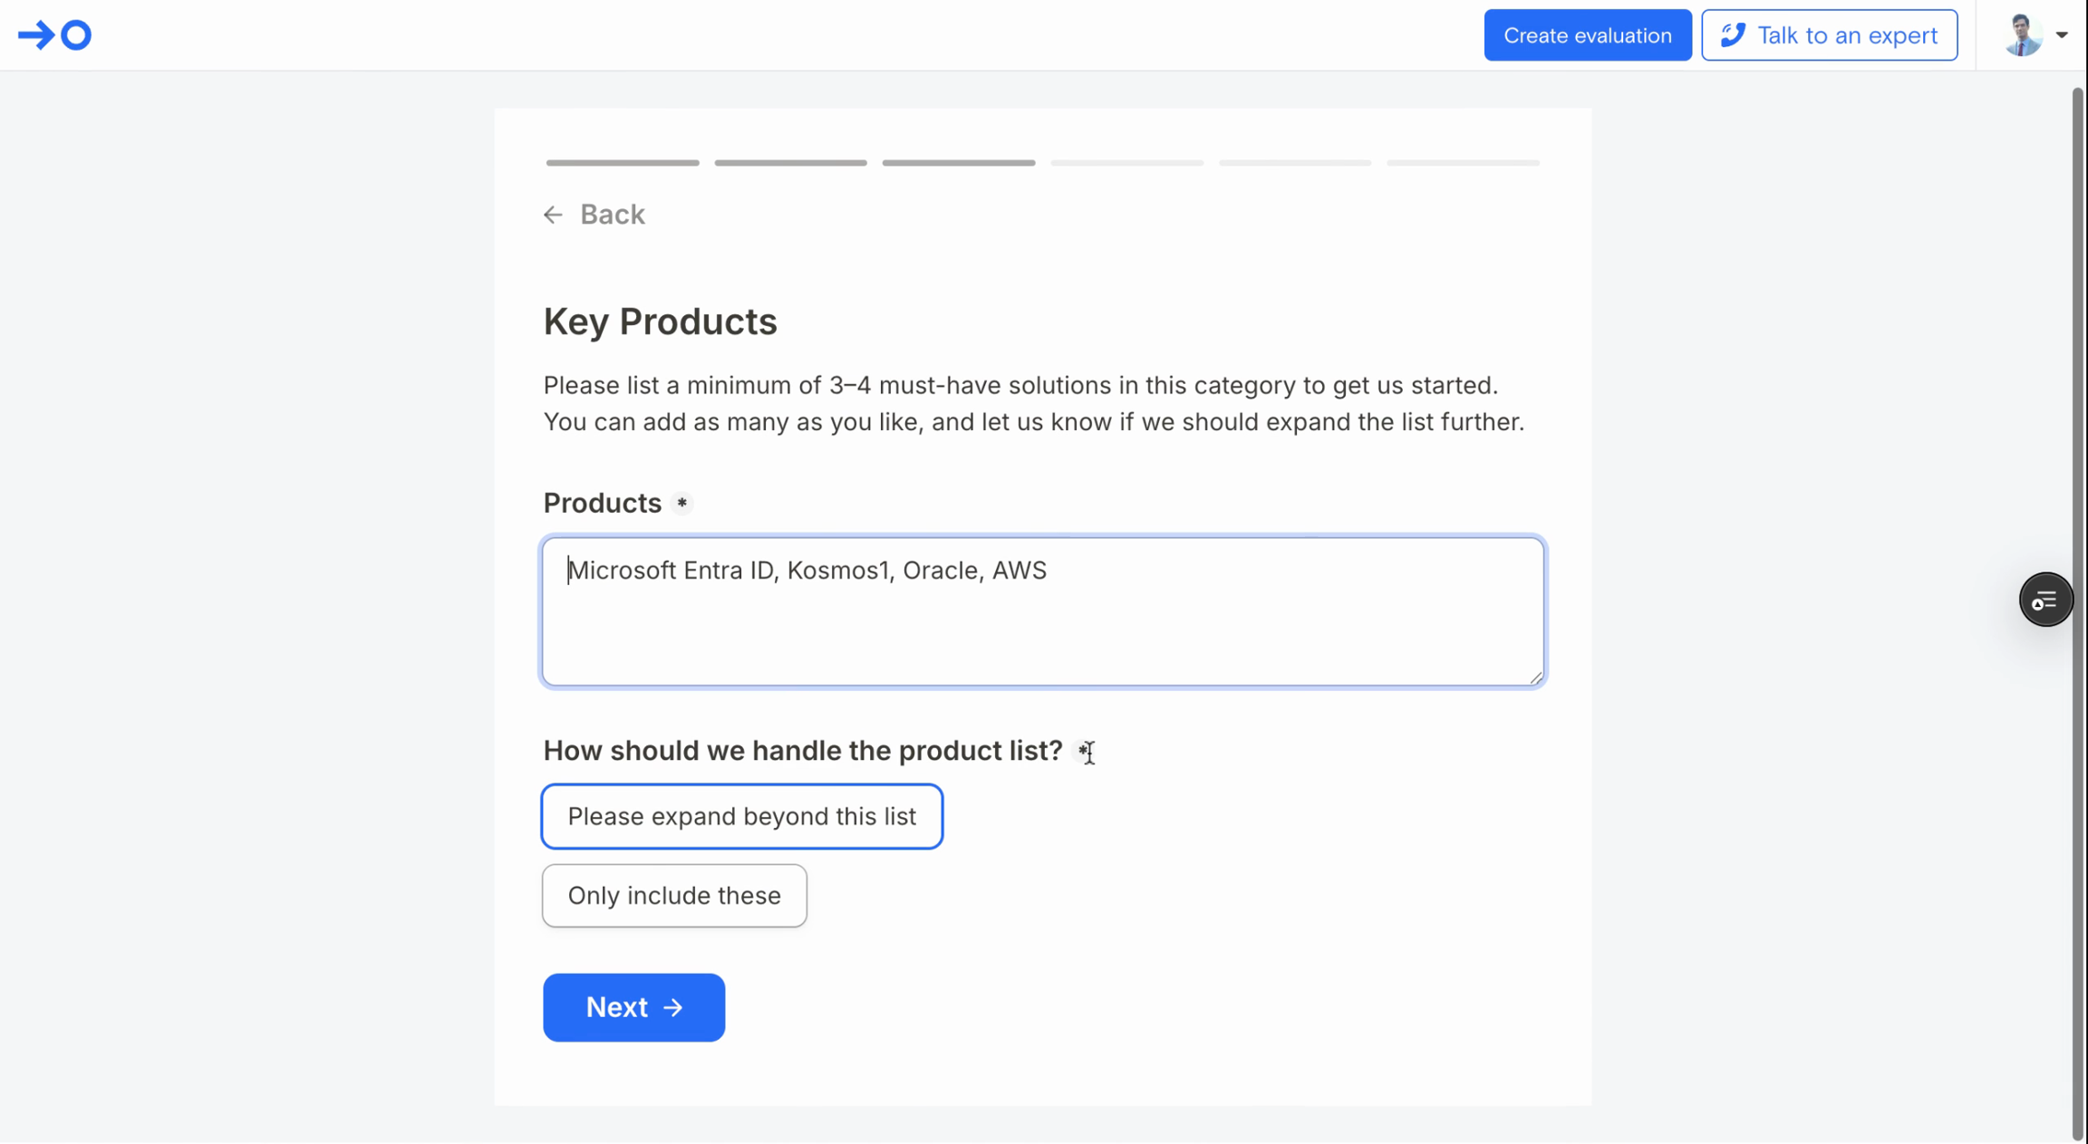The height and width of the screenshot is (1144, 2088).
Task: Select the fifth progress step segment
Action: tap(1295, 163)
